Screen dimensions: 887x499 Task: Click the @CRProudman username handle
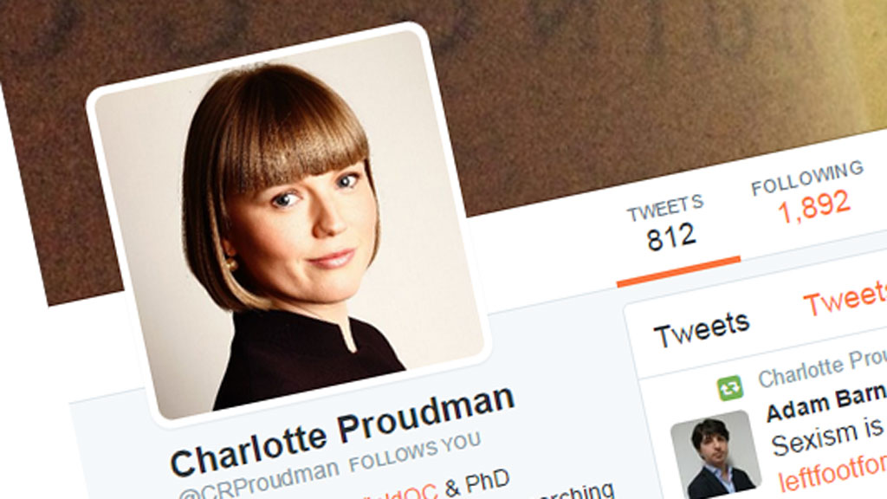point(258,481)
